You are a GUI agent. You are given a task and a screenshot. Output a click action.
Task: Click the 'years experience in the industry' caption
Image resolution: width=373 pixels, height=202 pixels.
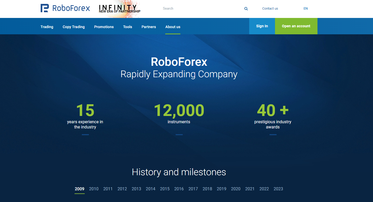tap(85, 125)
